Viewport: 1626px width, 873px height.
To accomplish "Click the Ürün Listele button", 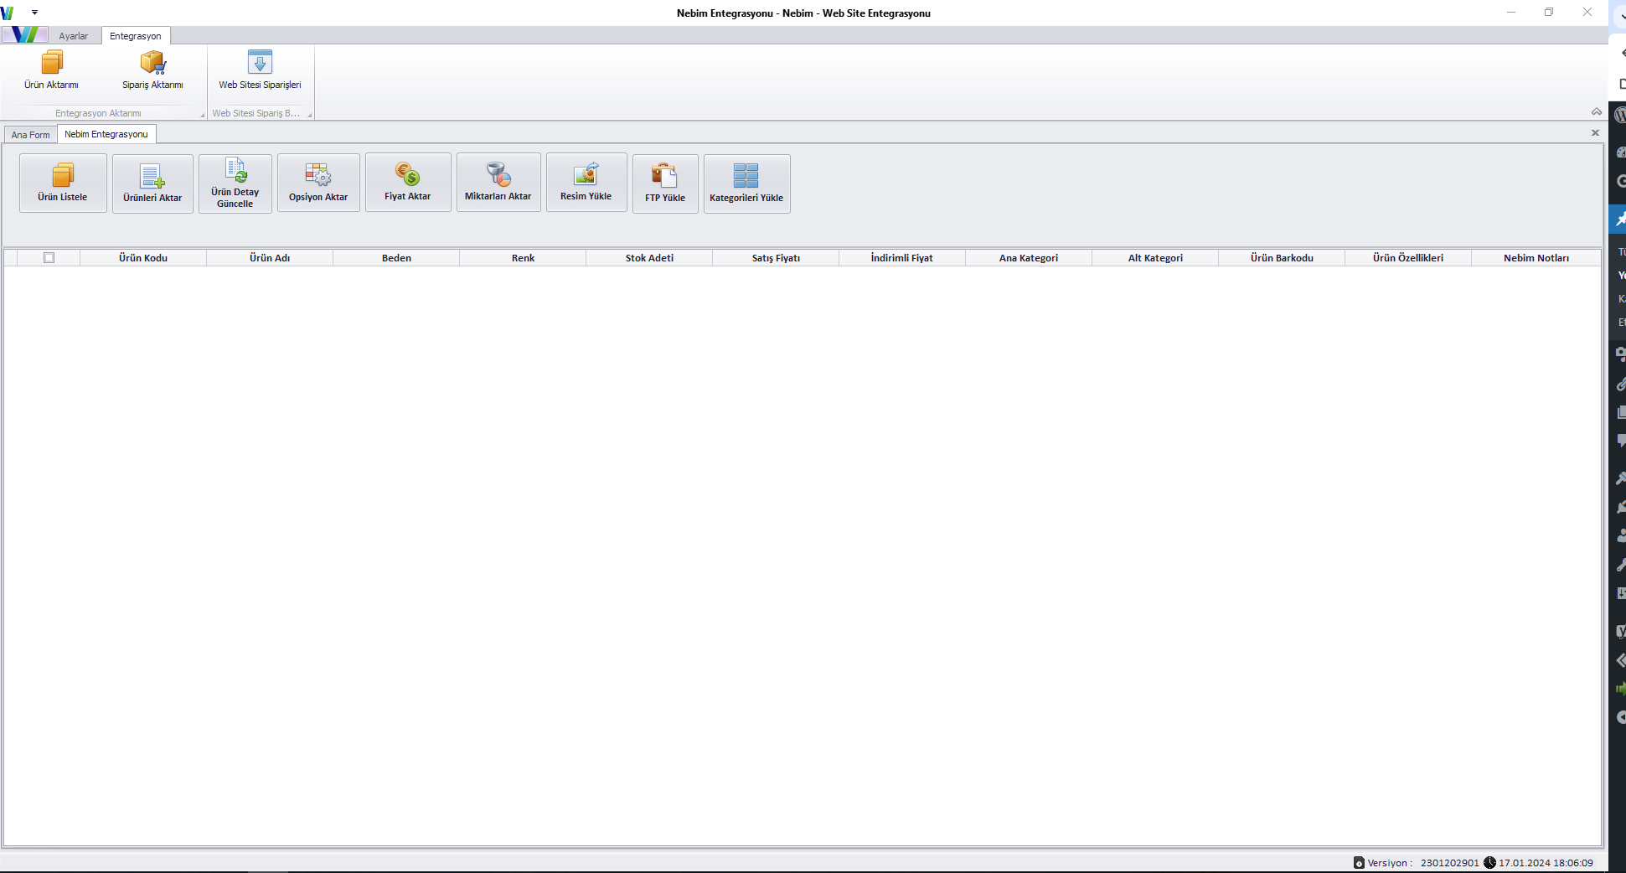I will [x=63, y=183].
